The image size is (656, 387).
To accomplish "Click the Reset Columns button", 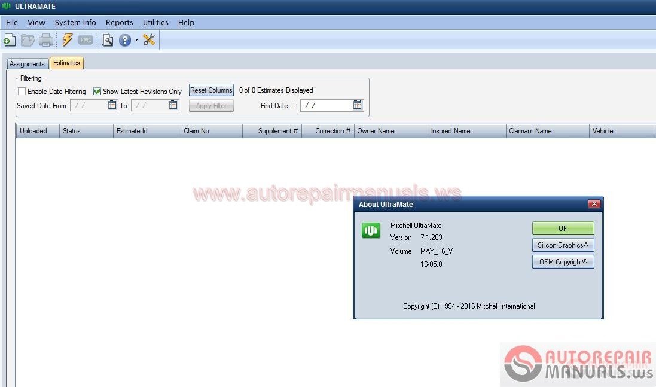I will (211, 90).
